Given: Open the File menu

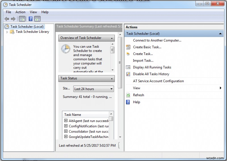Looking at the screenshot, I should pos(9,12).
